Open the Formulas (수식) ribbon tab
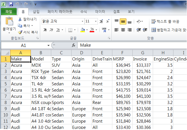187x130 pixels. 84,12
